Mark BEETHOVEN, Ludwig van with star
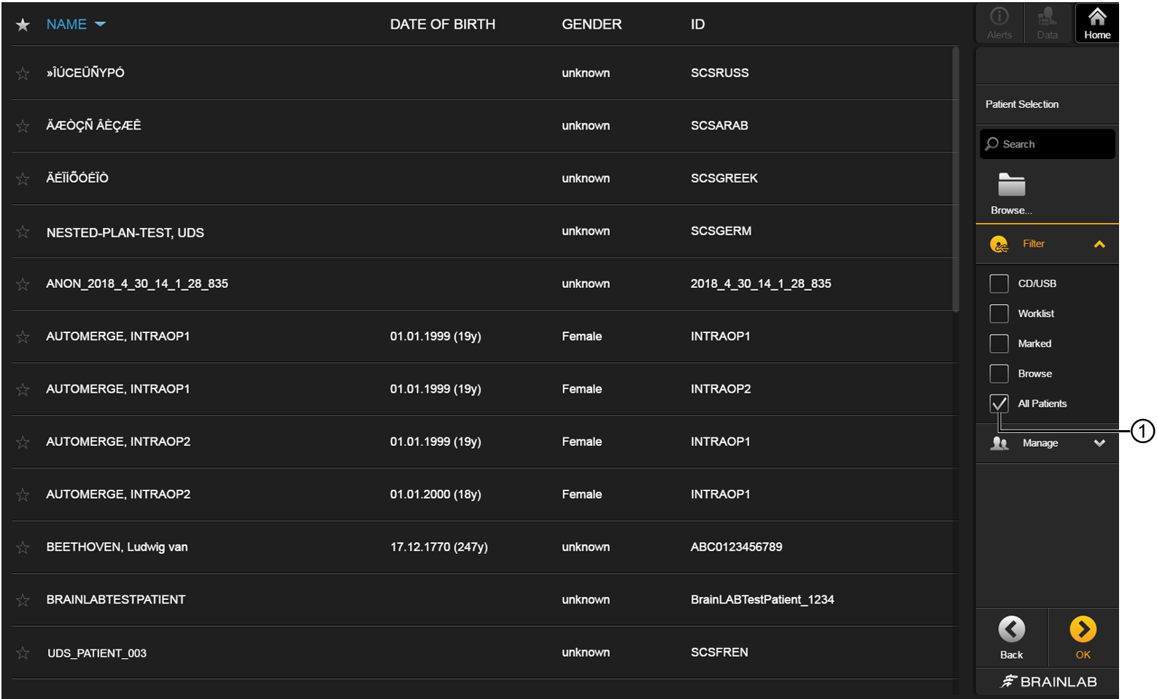This screenshot has width=1157, height=699. coord(23,547)
